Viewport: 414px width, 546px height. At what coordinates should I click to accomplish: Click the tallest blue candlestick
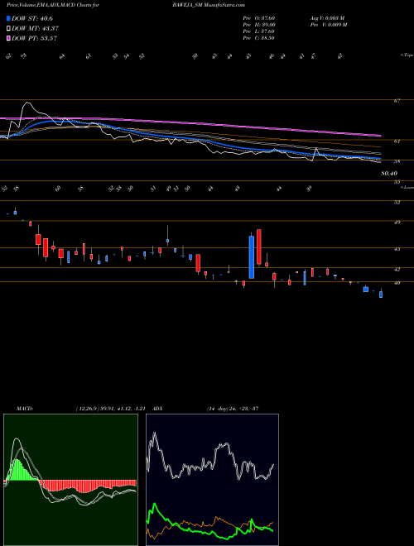[251, 257]
